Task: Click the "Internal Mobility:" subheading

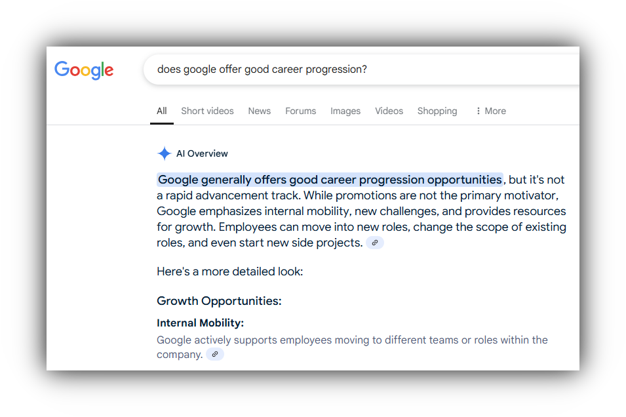Action: click(200, 323)
